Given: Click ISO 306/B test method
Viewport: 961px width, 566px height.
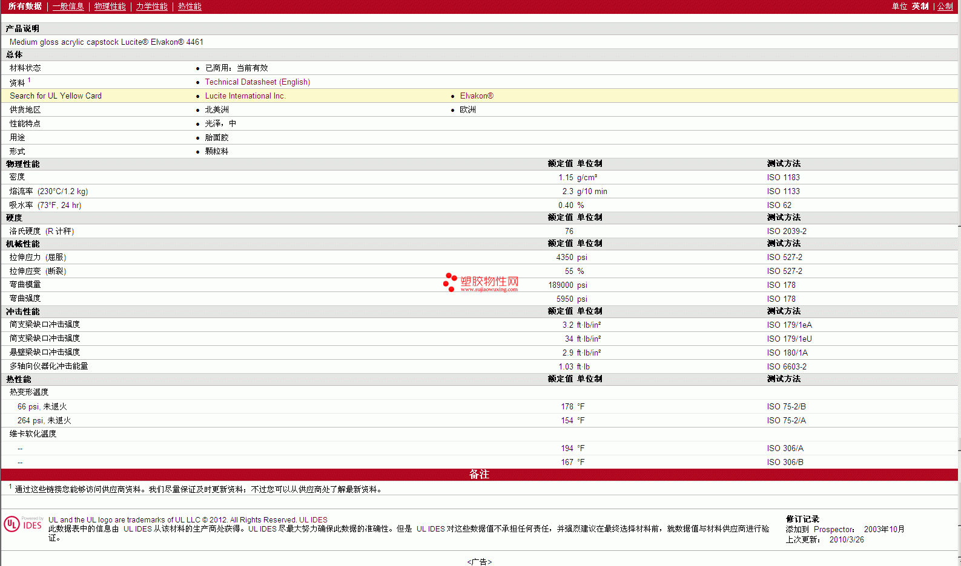Looking at the screenshot, I should [785, 463].
